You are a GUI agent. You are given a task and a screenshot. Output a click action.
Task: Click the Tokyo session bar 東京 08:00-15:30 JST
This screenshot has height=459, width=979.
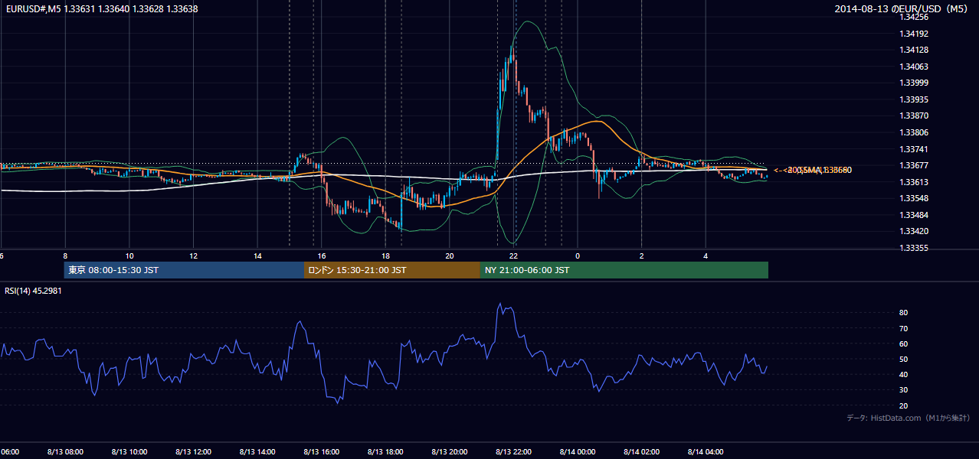click(x=185, y=270)
